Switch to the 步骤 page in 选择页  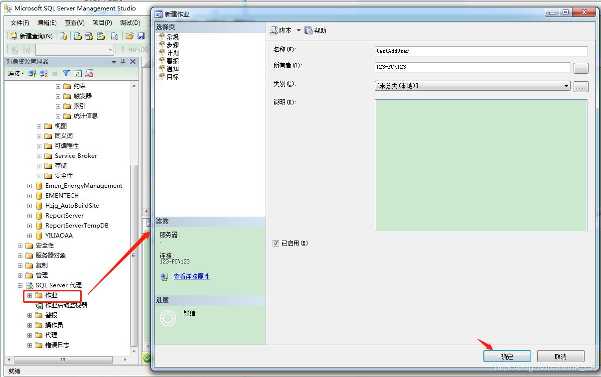tap(173, 44)
